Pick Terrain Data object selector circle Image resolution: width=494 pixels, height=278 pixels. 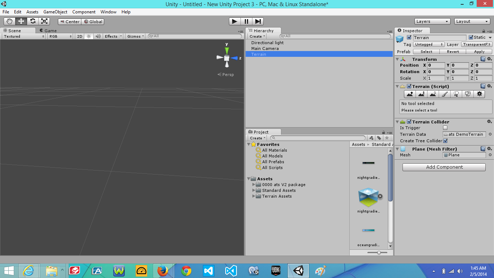(x=490, y=134)
